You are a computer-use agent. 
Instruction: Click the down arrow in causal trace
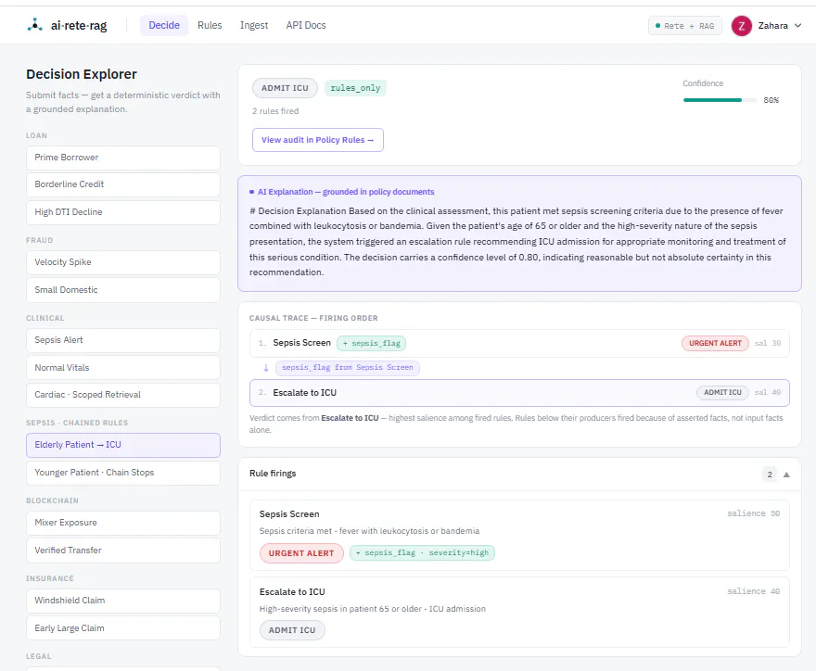(266, 368)
